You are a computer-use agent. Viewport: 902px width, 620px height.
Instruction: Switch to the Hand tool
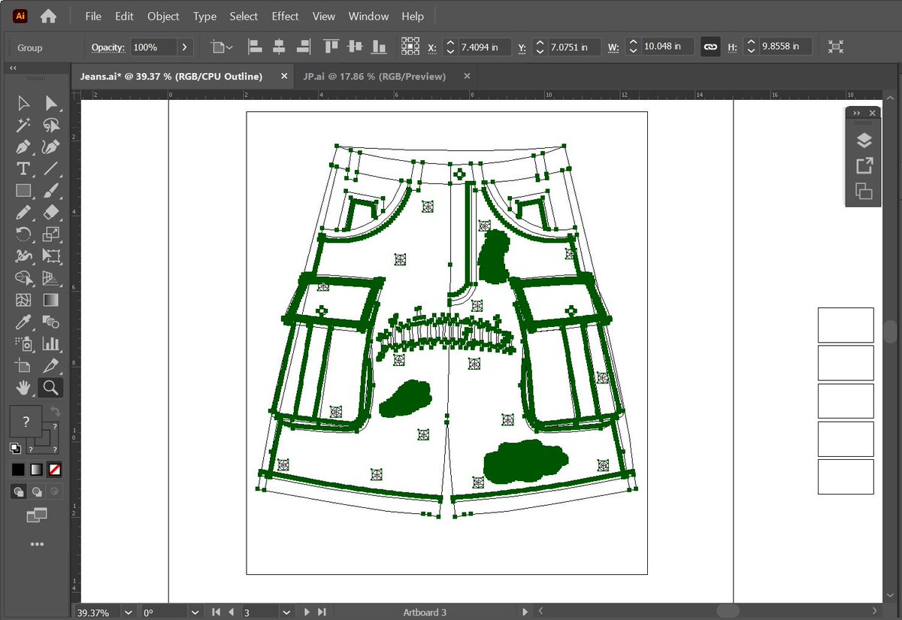[x=23, y=388]
